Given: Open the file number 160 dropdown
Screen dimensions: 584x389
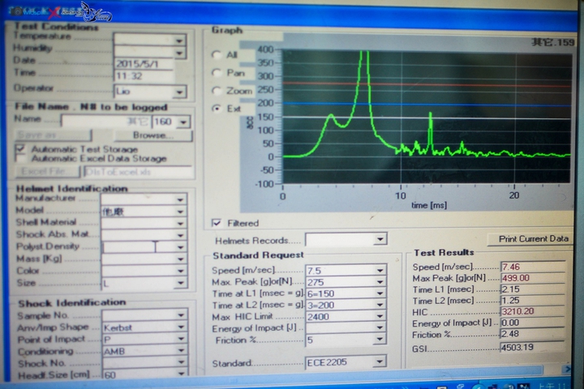Looking at the screenshot, I should click(x=183, y=122).
